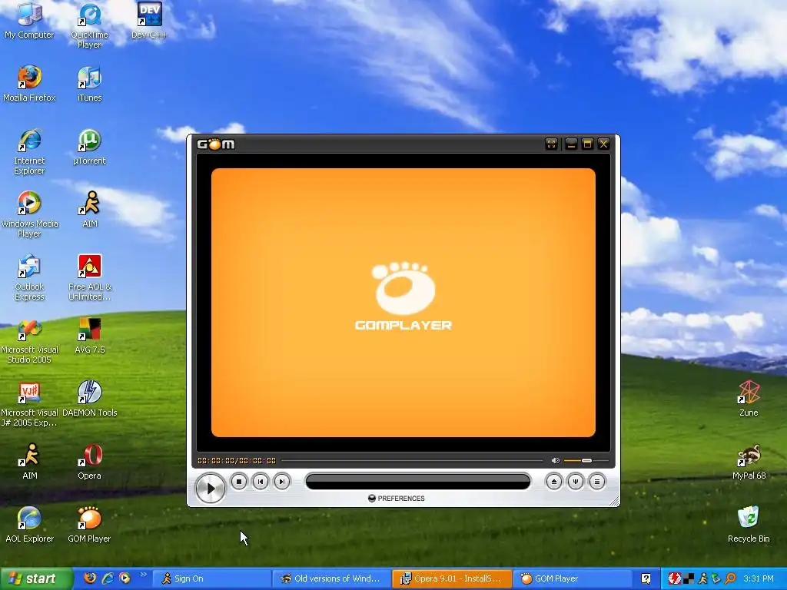Select the AOL Explorer desktop icon

[x=29, y=525]
